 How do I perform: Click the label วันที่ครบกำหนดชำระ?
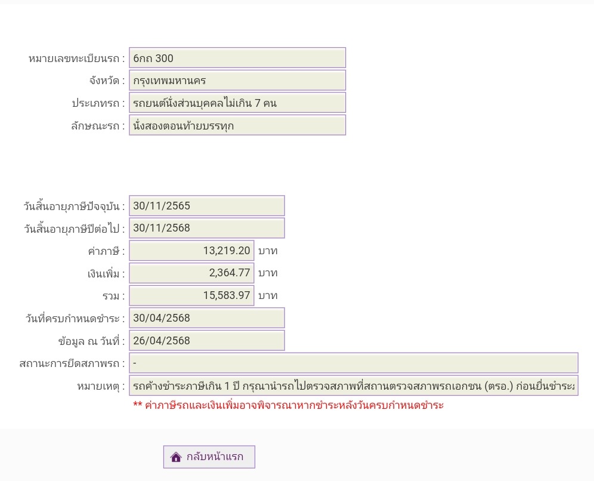[75, 319]
